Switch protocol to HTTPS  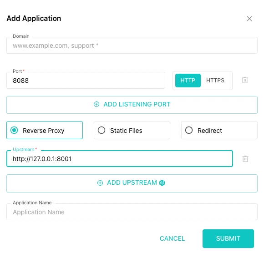(215, 81)
